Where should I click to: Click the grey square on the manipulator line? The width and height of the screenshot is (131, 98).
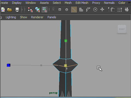[x=41, y=65]
